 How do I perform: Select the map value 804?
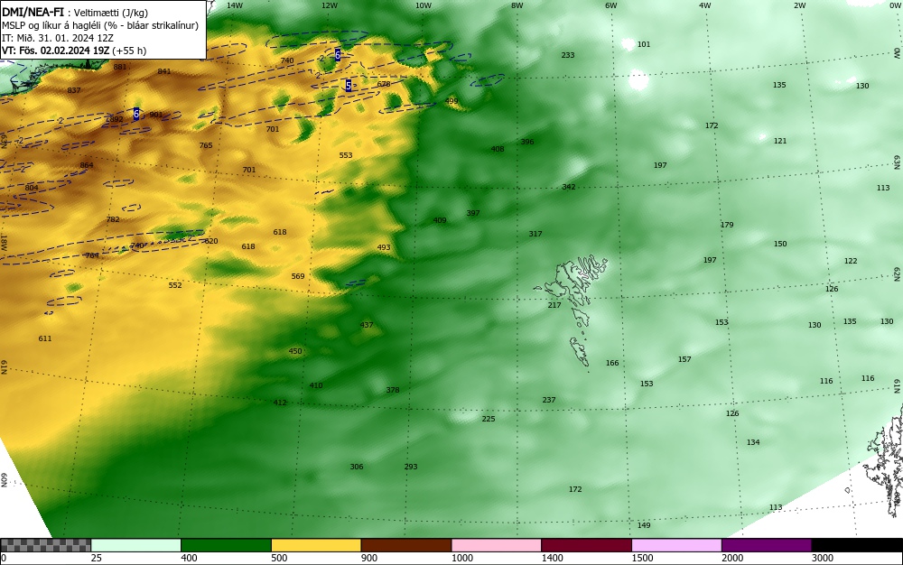tap(32, 188)
